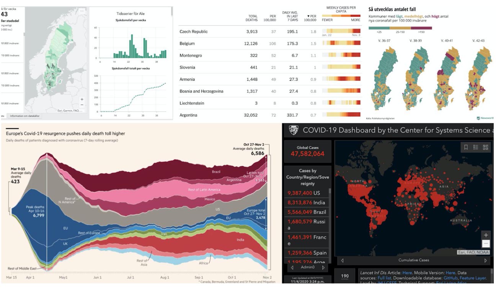The height and width of the screenshot is (288, 496).
Task: Select the 8,313,876 India row
Action: pos(307,203)
